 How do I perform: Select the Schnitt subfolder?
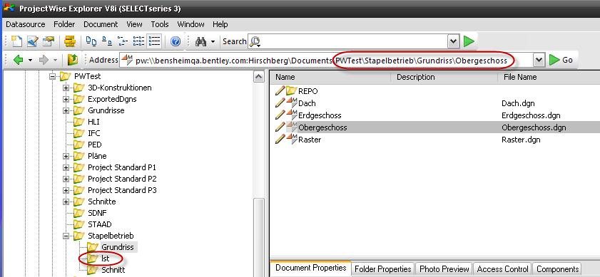click(113, 270)
